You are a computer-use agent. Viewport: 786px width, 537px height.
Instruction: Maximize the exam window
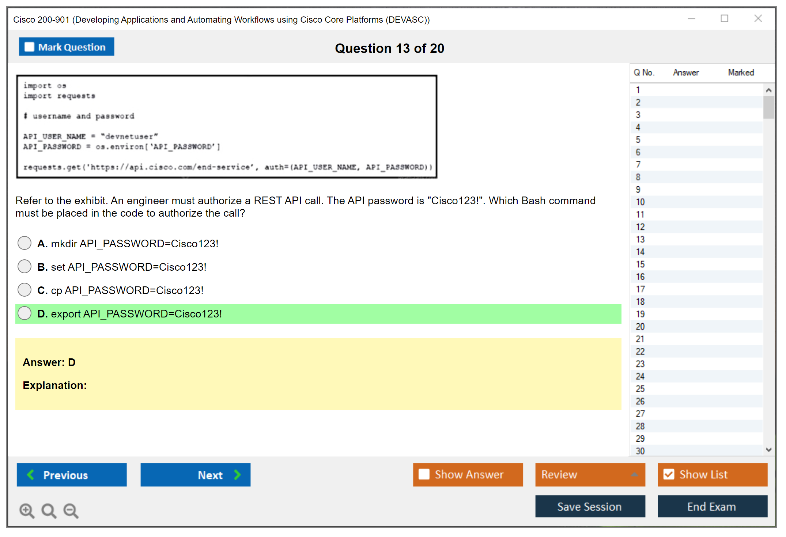pyautogui.click(x=724, y=19)
